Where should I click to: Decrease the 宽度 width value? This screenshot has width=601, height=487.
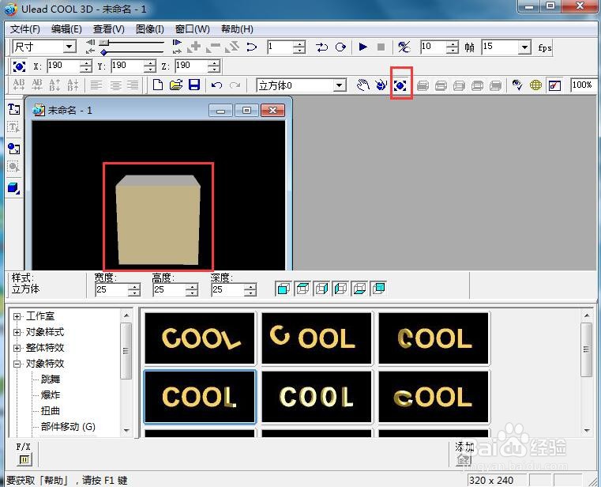click(x=134, y=293)
